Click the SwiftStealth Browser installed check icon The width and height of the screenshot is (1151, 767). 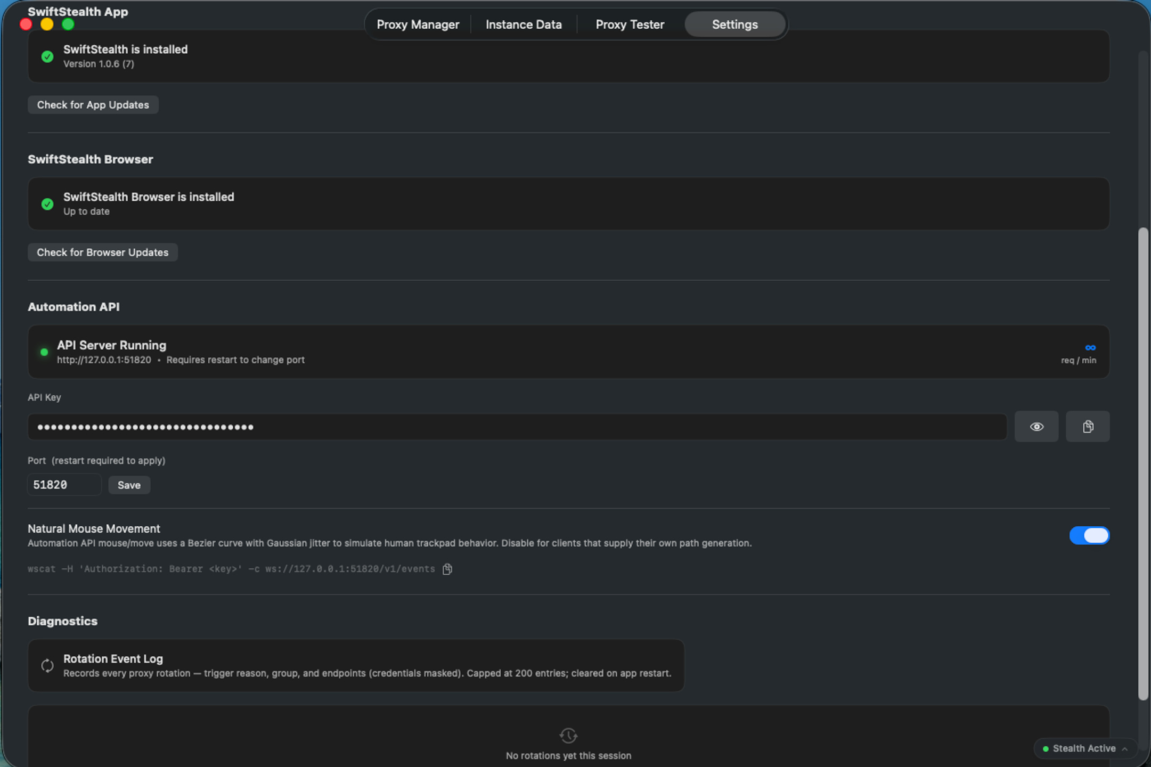(x=47, y=204)
